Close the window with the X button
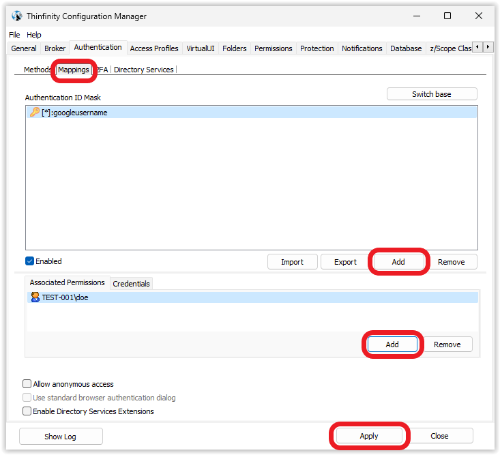Screen dimensions: 500x455 [x=479, y=16]
